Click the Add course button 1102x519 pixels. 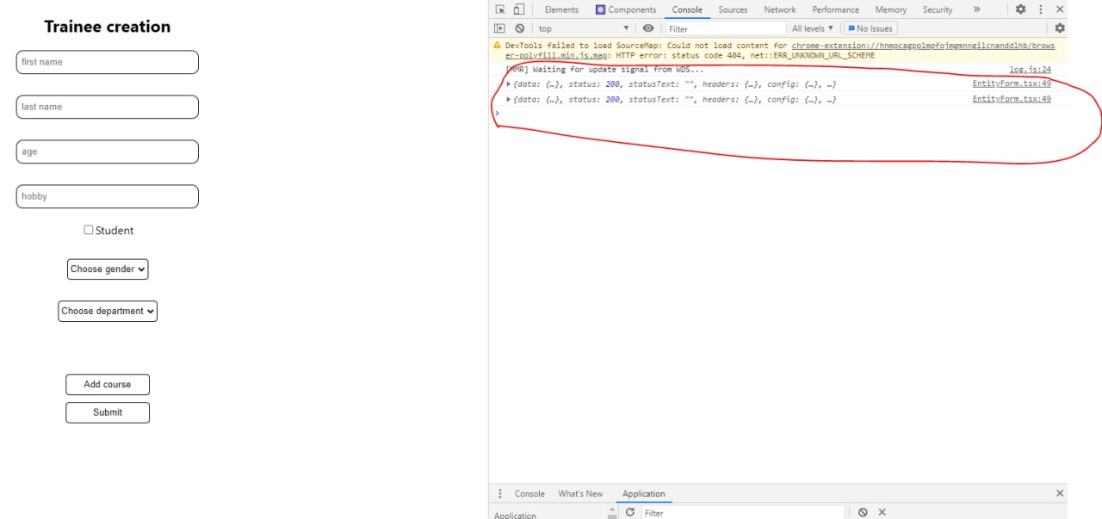108,385
